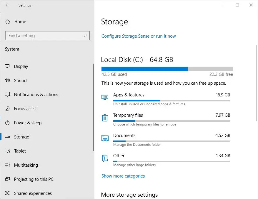Click Configure Storage Sense link
Image resolution: width=258 pixels, height=199 pixels.
tap(139, 36)
